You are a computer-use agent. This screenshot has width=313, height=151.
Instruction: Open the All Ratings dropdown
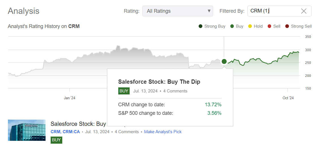(x=177, y=11)
